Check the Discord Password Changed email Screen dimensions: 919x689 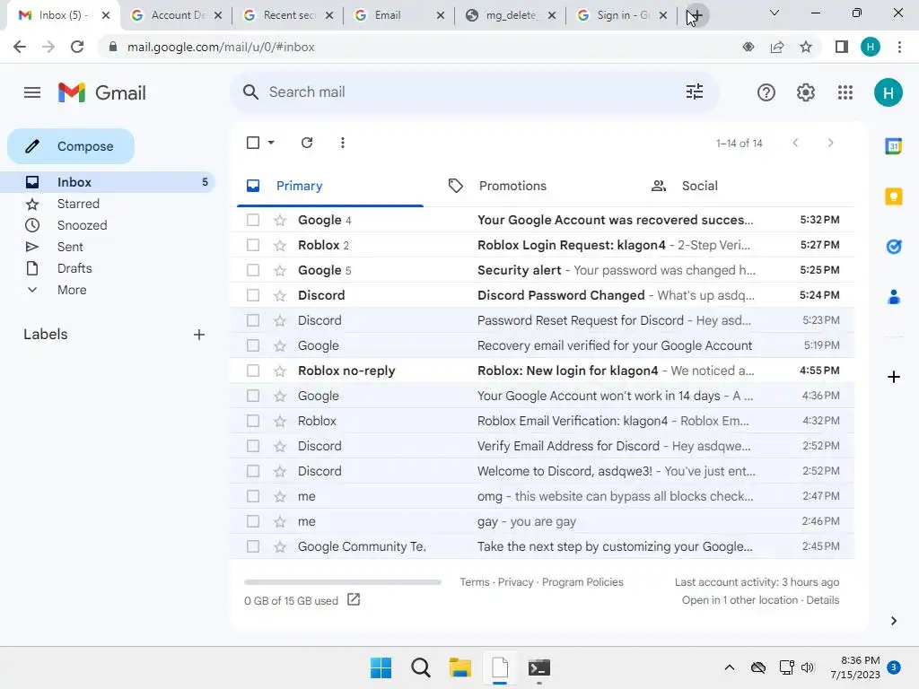click(x=253, y=296)
